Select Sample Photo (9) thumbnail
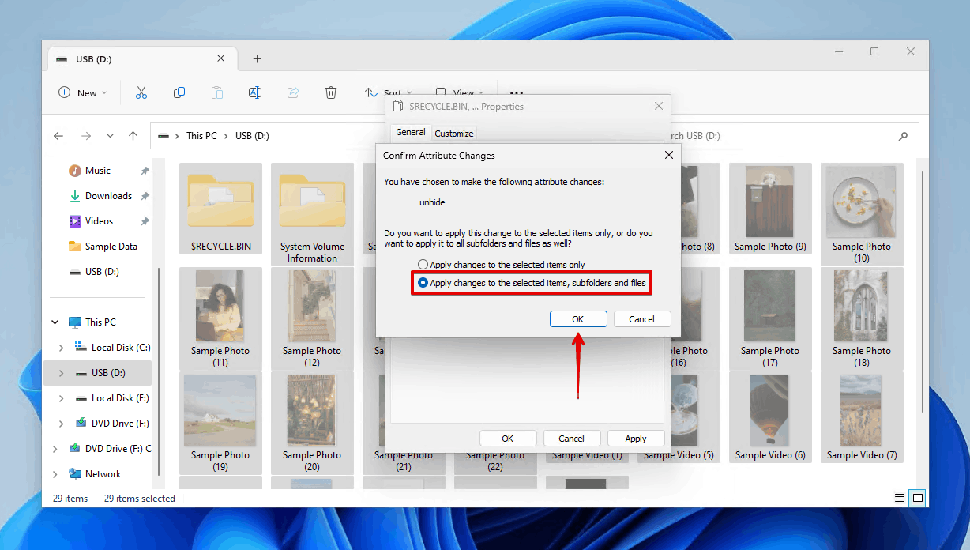Screen dimensions: 970x550 click(770, 209)
